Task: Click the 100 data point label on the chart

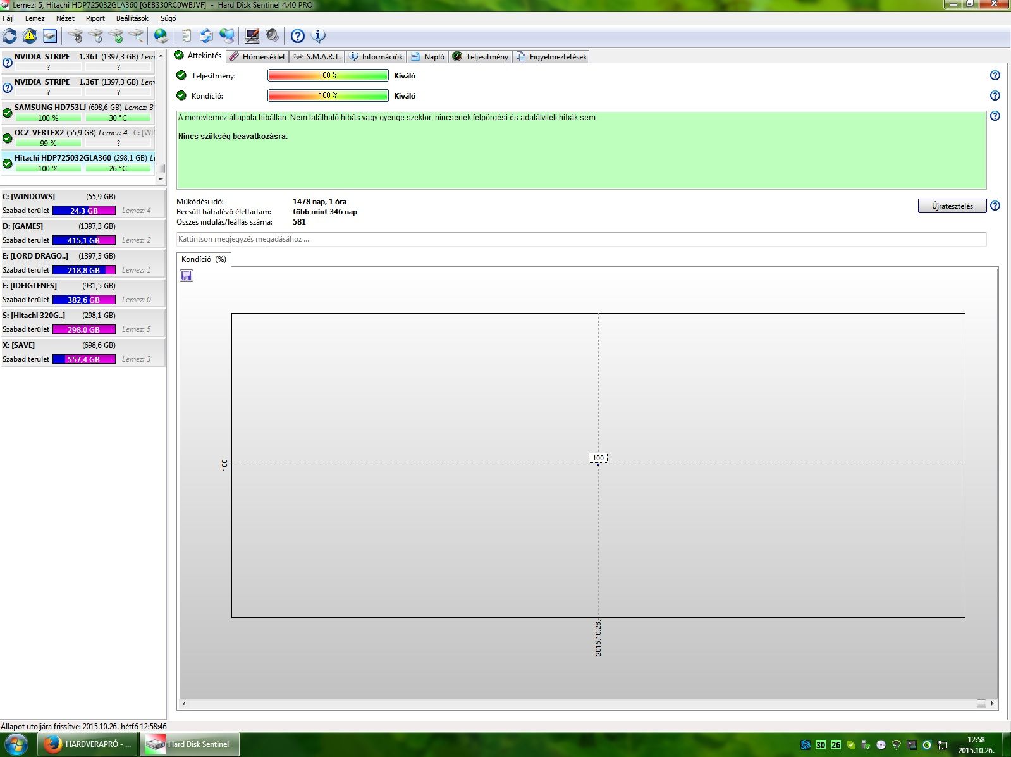Action: click(598, 458)
